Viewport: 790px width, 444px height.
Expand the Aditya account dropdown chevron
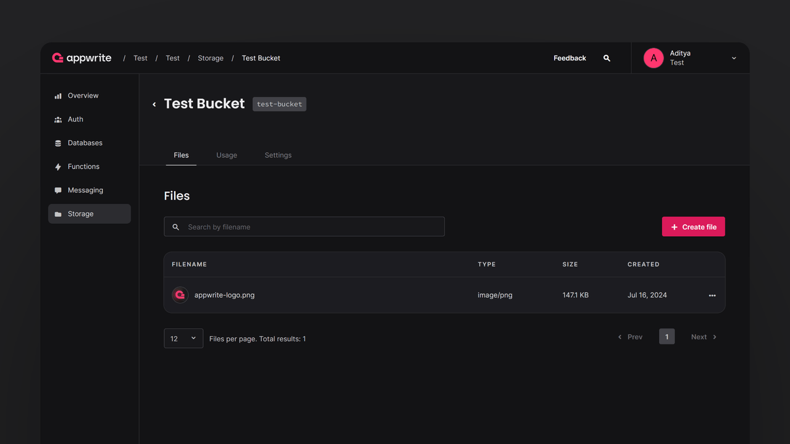pos(734,58)
